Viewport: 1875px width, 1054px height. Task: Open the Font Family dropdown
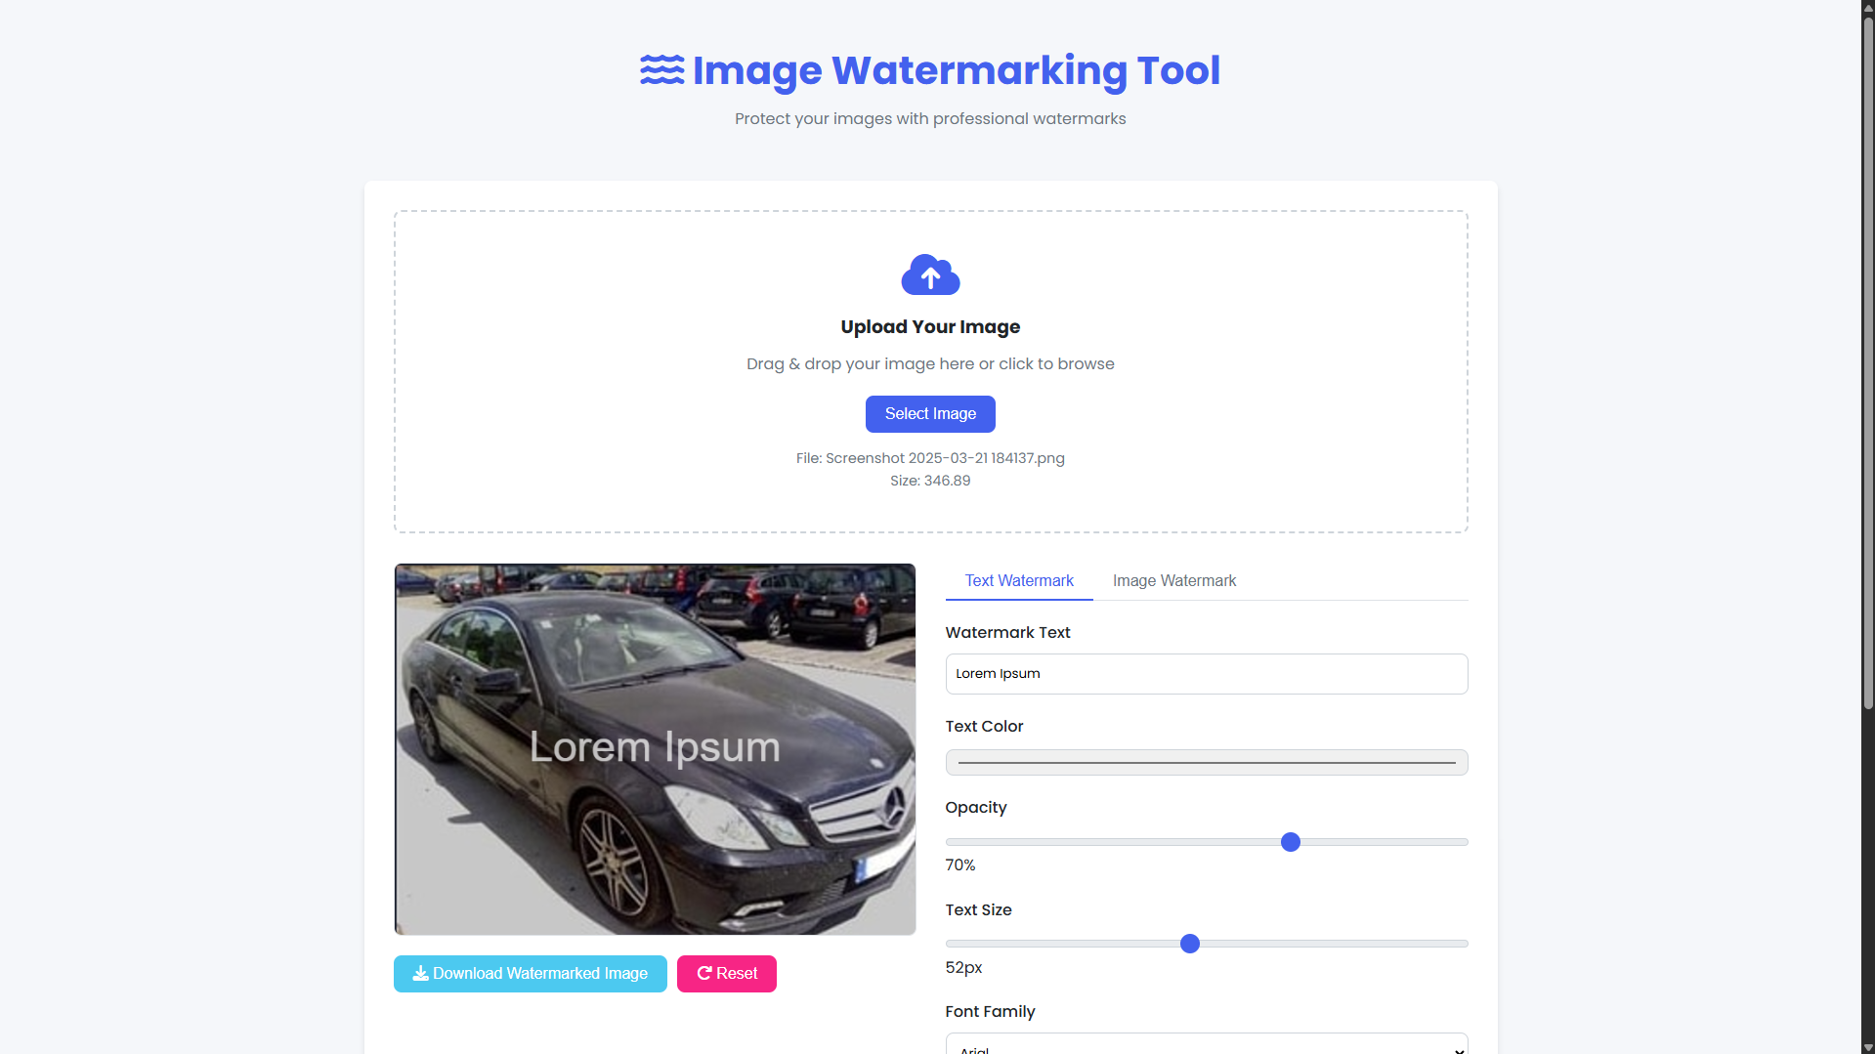point(1207,1044)
